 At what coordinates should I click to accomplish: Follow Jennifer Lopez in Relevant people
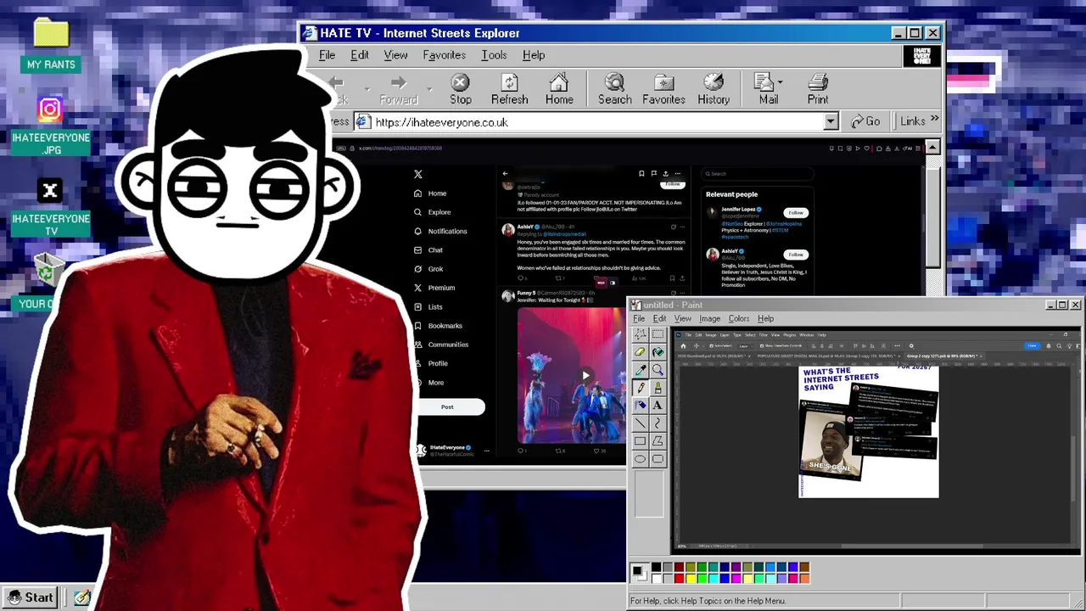coord(795,212)
